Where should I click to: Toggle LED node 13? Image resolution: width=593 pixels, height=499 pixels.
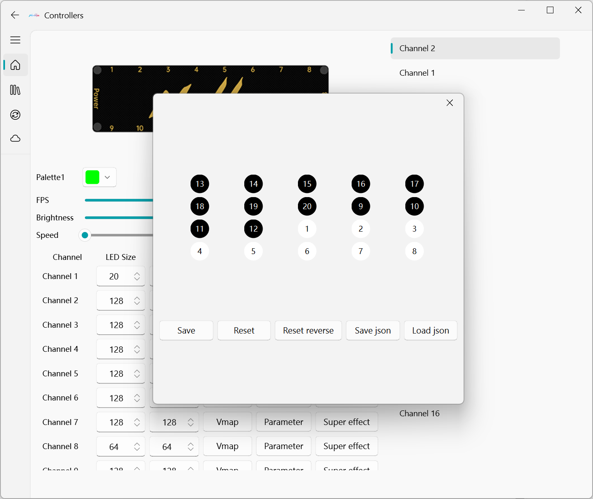click(x=200, y=184)
